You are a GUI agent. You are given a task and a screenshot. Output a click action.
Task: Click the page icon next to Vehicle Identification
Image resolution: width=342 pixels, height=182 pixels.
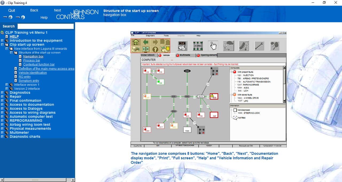16,73
